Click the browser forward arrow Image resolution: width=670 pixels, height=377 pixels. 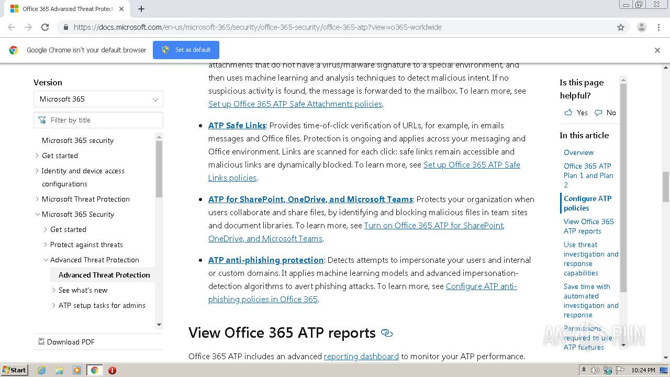[x=28, y=27]
